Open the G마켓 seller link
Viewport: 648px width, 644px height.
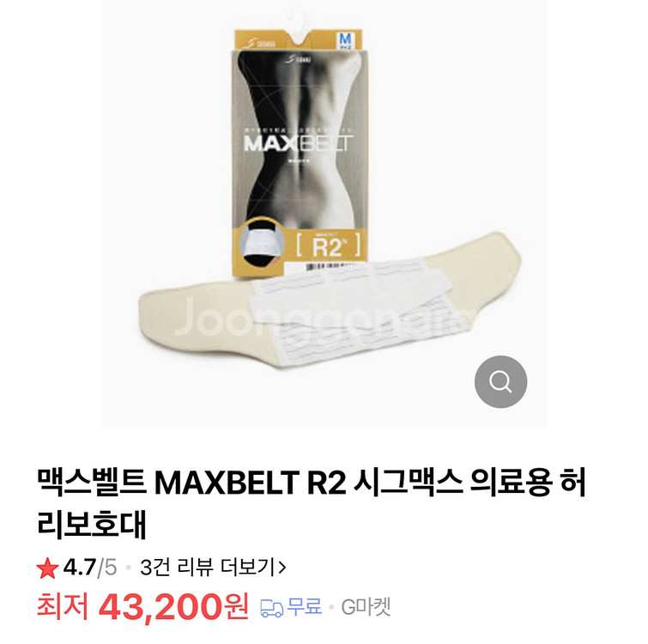366,607
